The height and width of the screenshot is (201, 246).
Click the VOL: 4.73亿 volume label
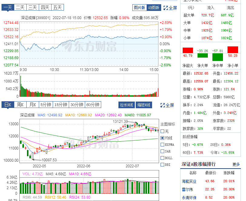(x=33, y=174)
